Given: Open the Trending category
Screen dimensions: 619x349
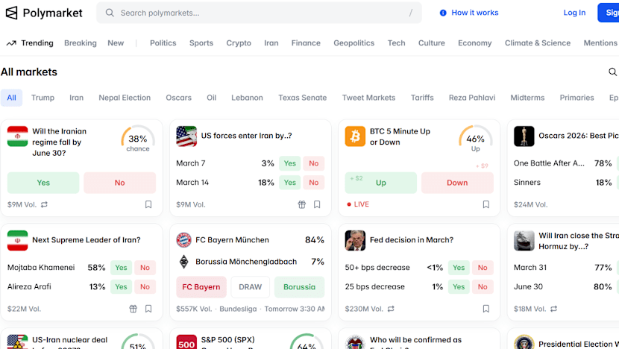Looking at the screenshot, I should click(30, 43).
